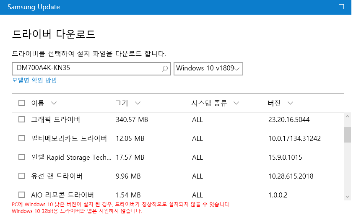Tick the select-all checkbox beside 이름
Image resolution: width=356 pixels, height=218 pixels.
22,103
